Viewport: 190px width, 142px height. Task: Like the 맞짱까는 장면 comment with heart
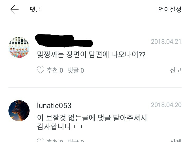[41, 70]
